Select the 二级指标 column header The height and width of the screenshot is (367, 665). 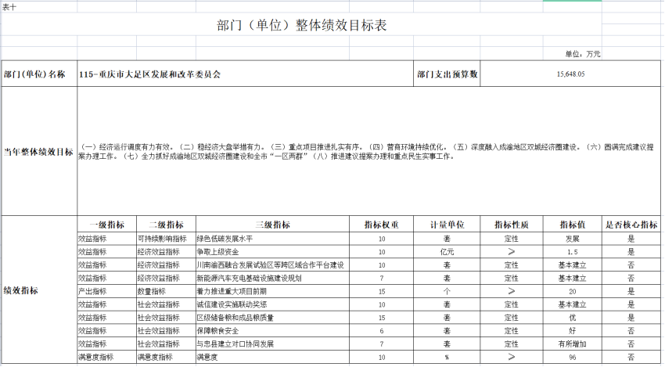tap(166, 225)
